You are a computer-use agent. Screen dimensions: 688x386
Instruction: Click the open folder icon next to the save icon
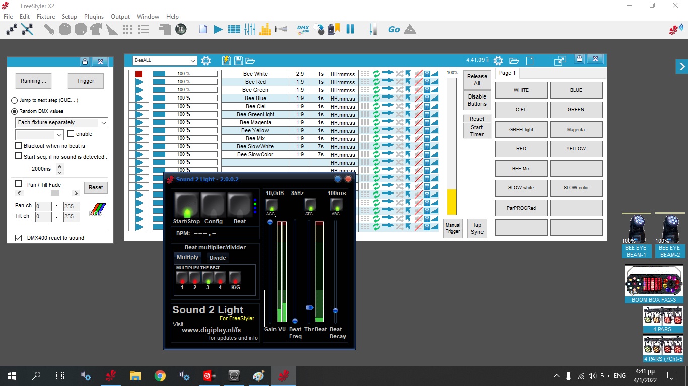pos(250,61)
